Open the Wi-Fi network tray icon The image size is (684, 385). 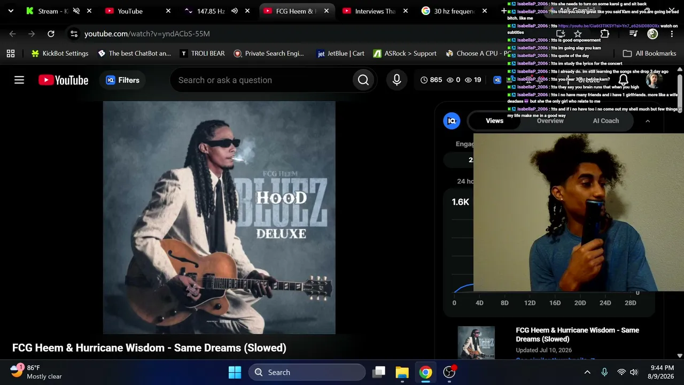[x=621, y=372]
